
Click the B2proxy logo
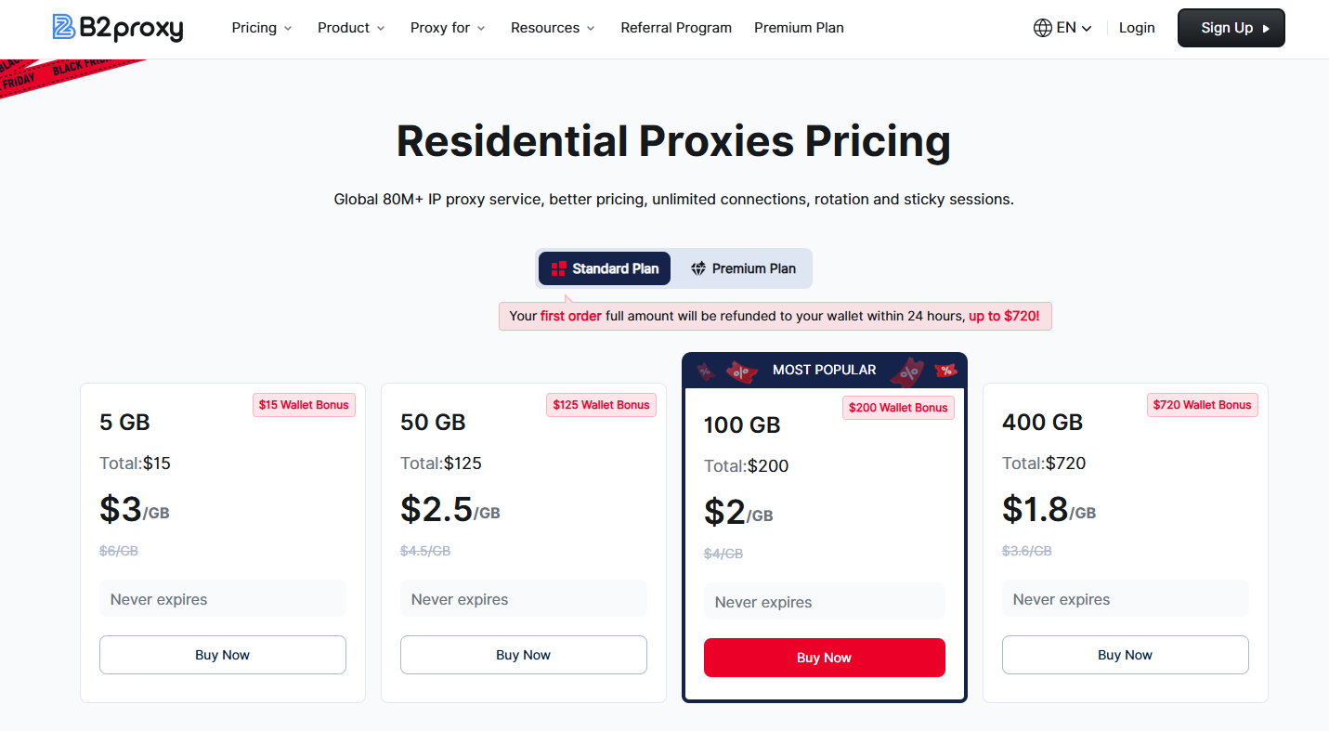[x=118, y=29]
